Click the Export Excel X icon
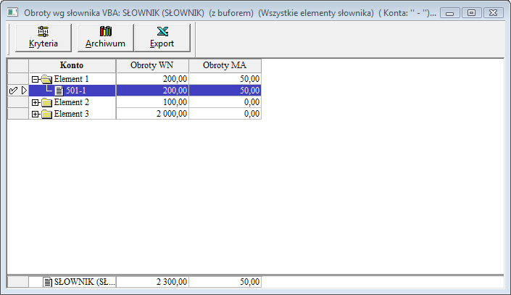511x295 pixels. 162,32
